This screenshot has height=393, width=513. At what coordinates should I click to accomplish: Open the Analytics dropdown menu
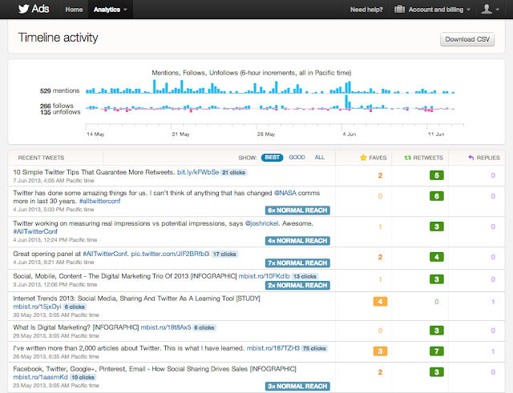[111, 10]
